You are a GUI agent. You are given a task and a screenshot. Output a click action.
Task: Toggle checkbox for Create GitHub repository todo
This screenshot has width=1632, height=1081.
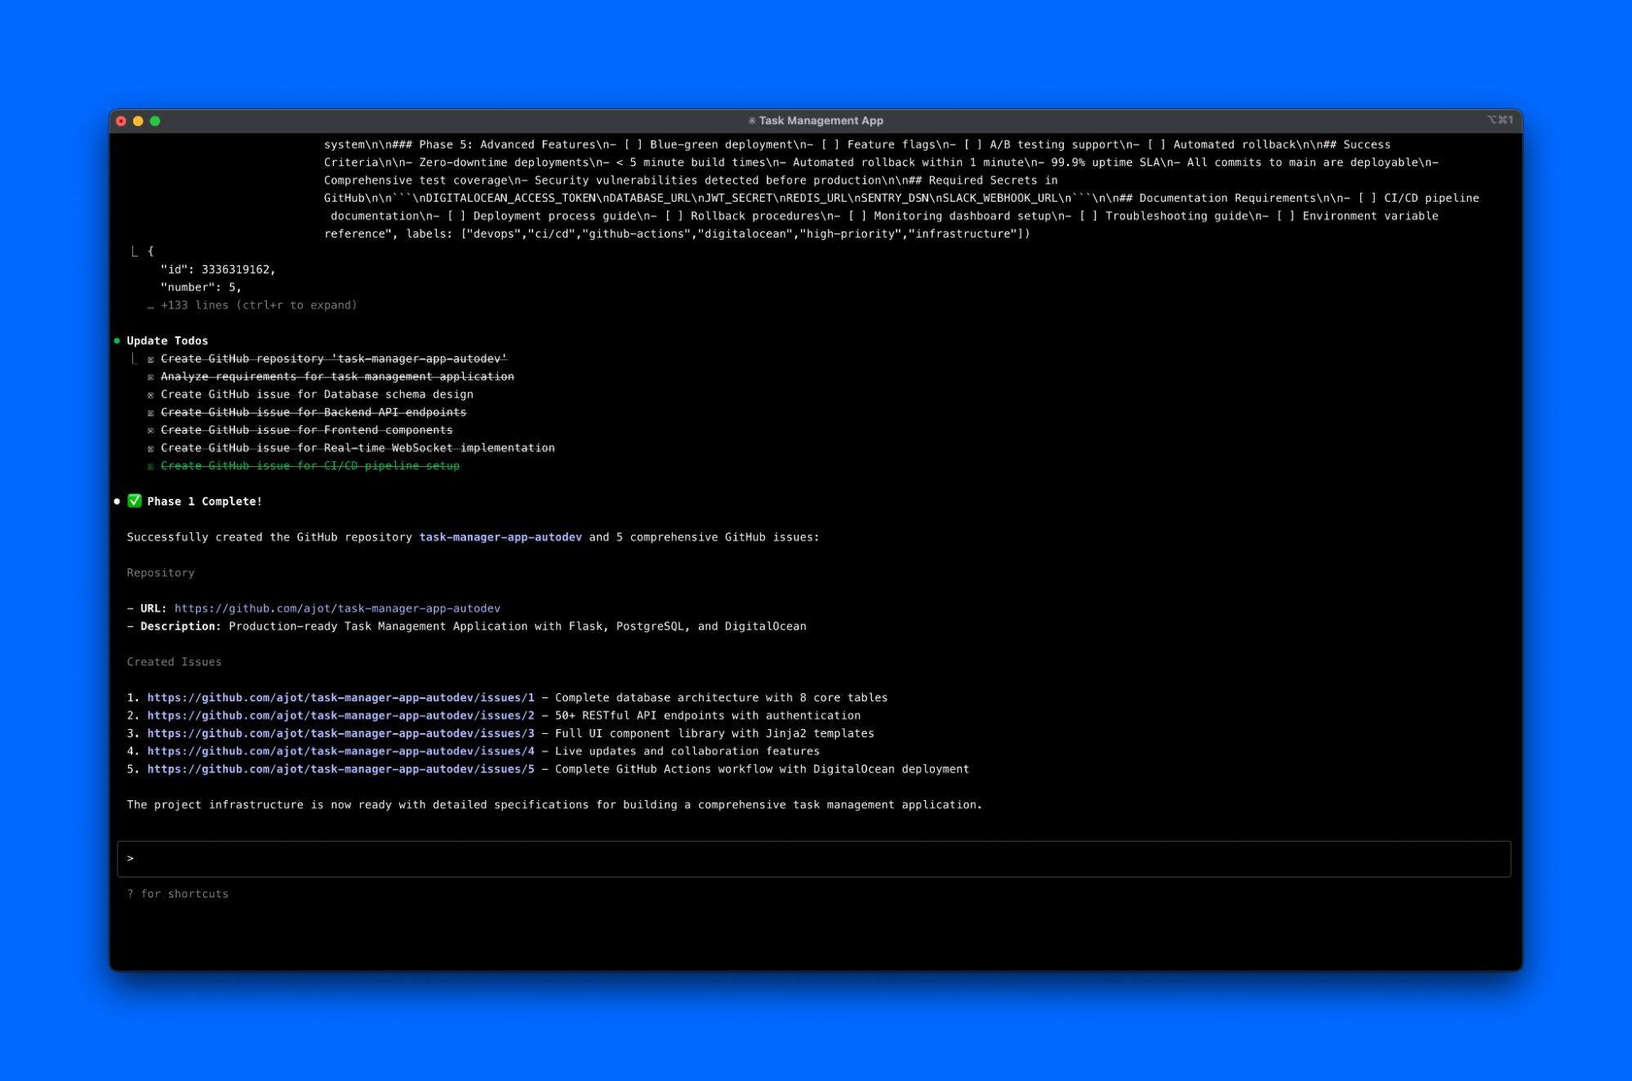point(151,359)
